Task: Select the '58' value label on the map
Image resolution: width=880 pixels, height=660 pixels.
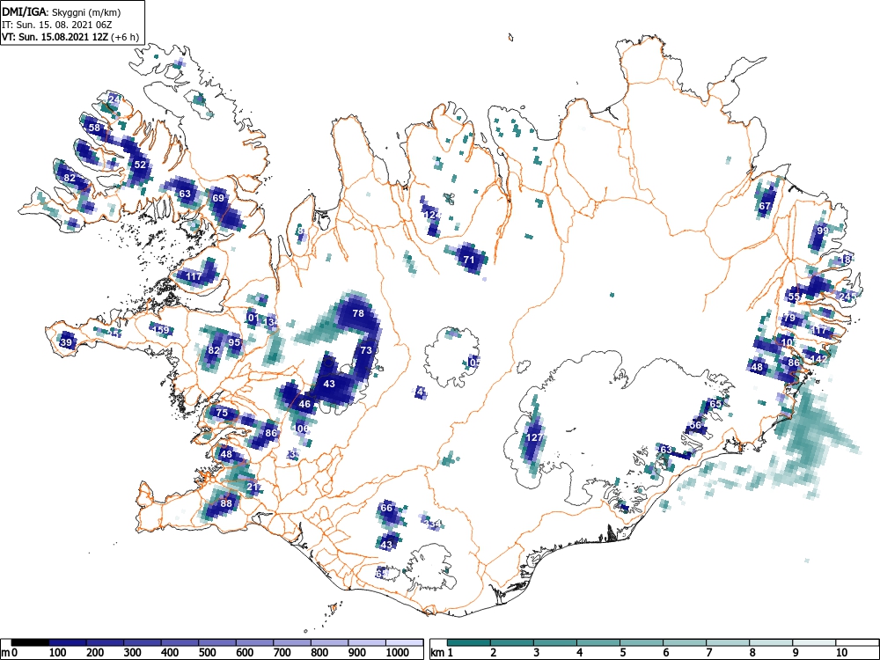Action: 94,128
